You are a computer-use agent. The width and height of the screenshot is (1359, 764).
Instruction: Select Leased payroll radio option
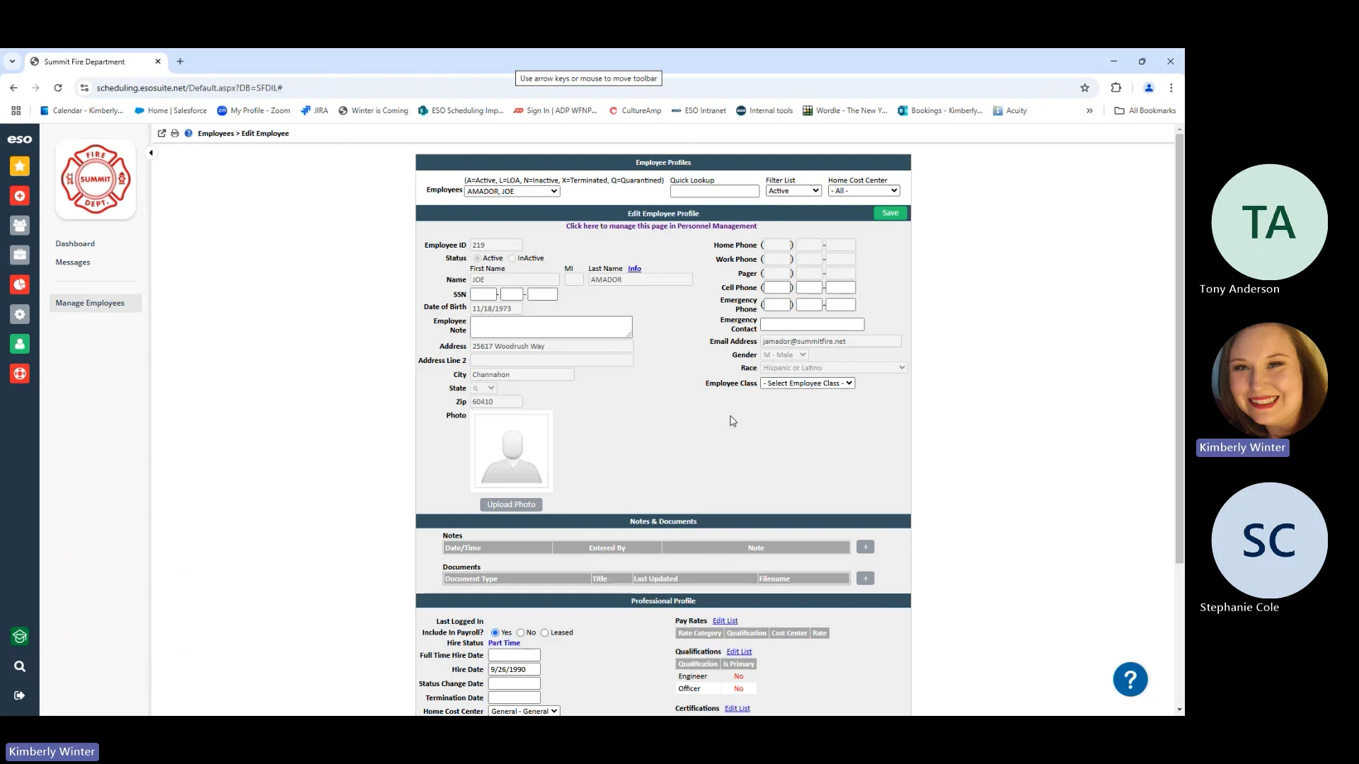(544, 633)
